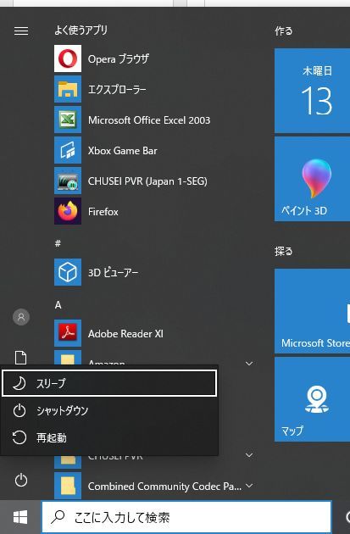Open the 3D ビューアー cube icon

[68, 272]
